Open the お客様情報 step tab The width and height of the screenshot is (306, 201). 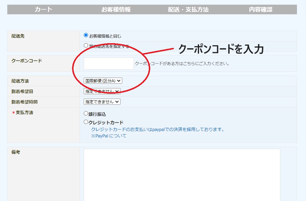pos(116,10)
